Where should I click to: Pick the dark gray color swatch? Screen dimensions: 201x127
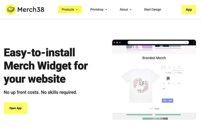(x=168, y=78)
